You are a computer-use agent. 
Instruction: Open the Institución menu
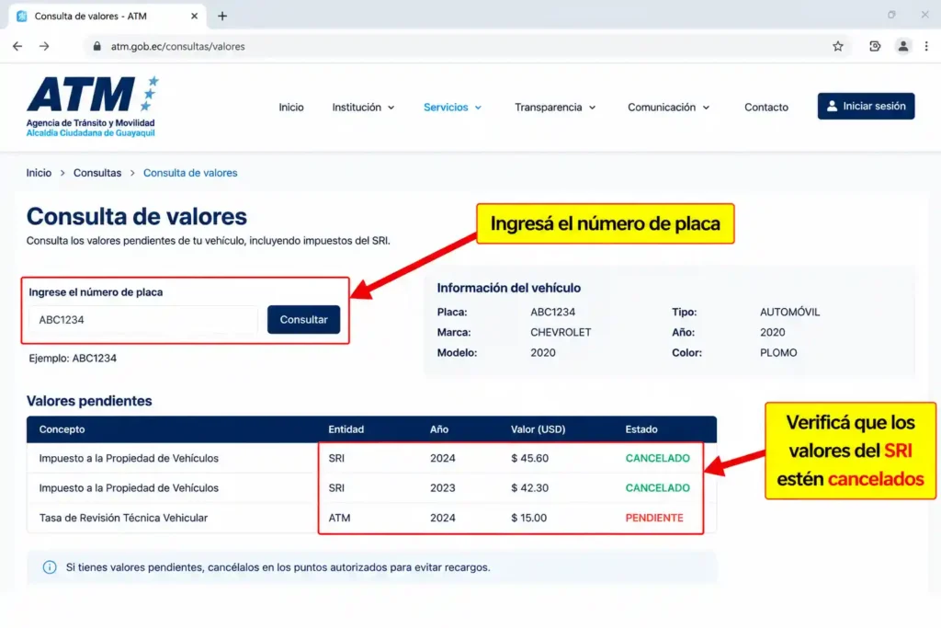[x=363, y=107]
